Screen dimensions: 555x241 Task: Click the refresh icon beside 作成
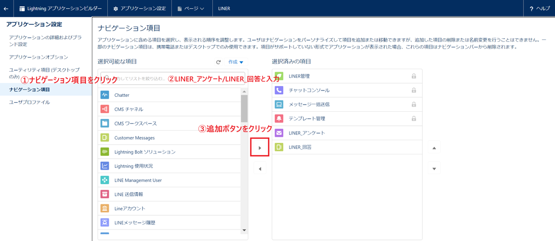pos(219,62)
